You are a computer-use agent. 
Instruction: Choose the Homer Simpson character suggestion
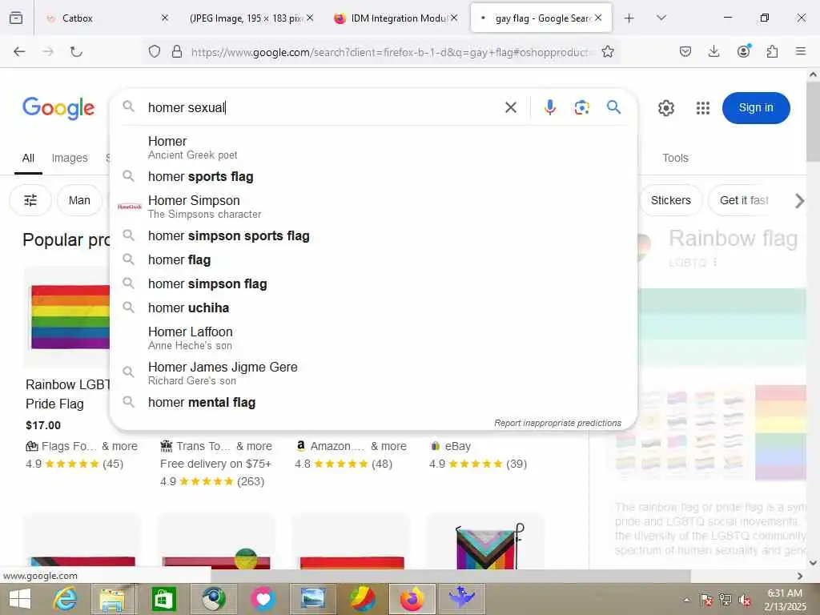point(373,207)
